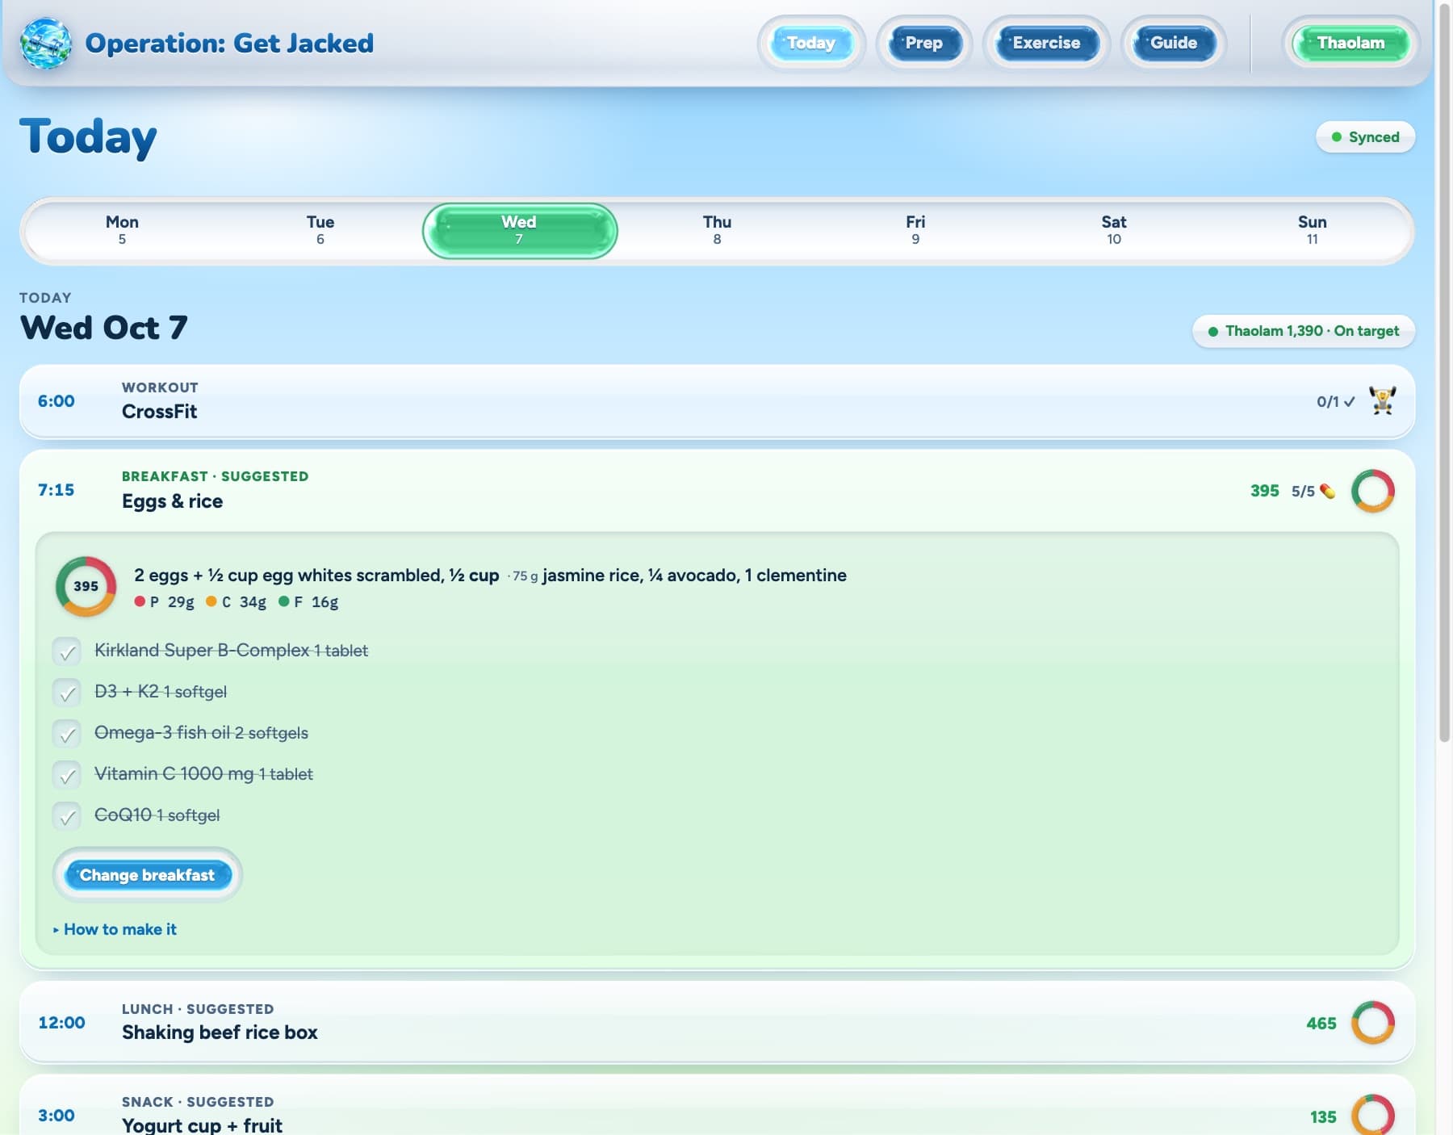Click the pill icon beside 5/5

[x=1327, y=491]
